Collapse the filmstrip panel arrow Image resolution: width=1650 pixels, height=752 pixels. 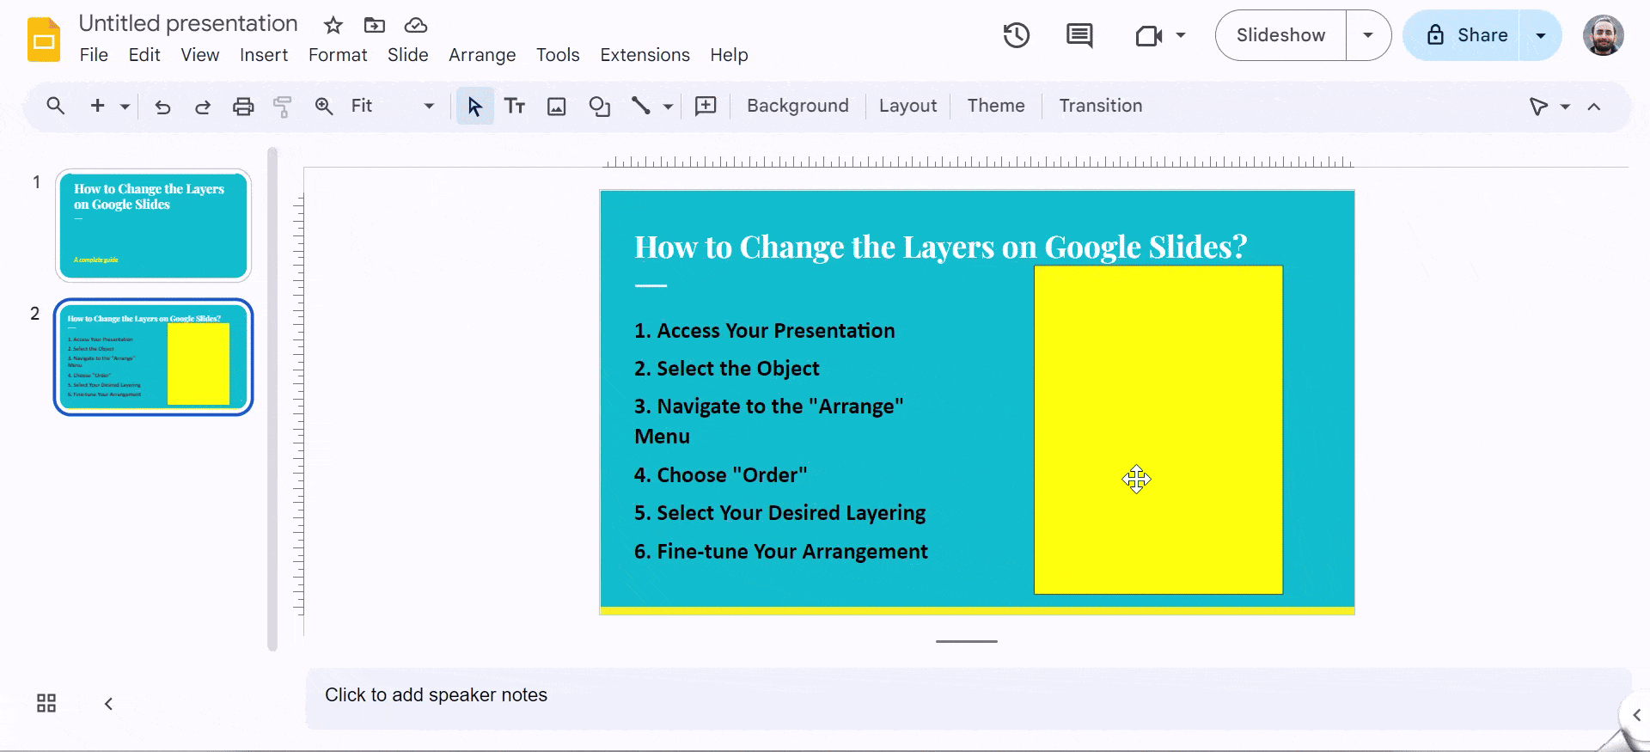(x=108, y=704)
